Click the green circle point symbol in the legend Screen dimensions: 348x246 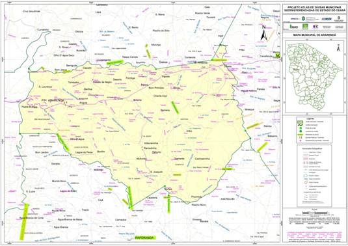pyautogui.click(x=300, y=128)
